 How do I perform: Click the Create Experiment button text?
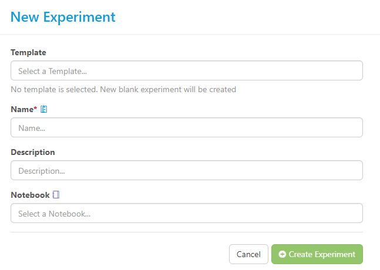[322, 254]
